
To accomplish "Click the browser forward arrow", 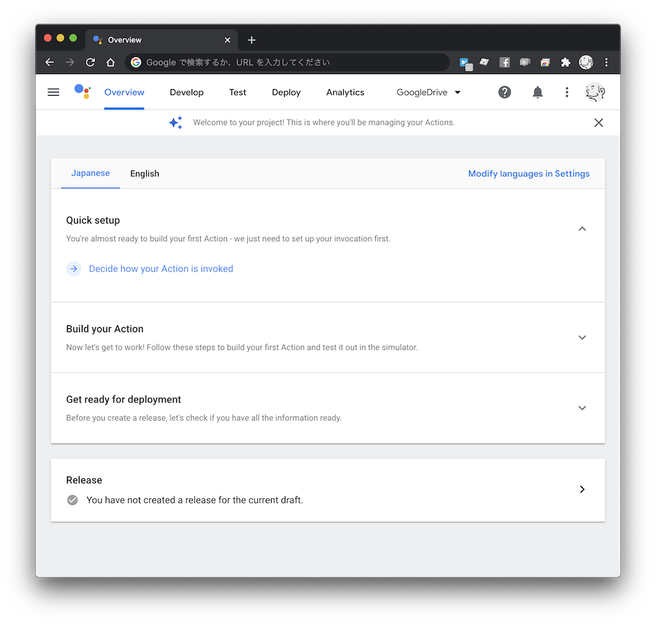I will point(70,62).
